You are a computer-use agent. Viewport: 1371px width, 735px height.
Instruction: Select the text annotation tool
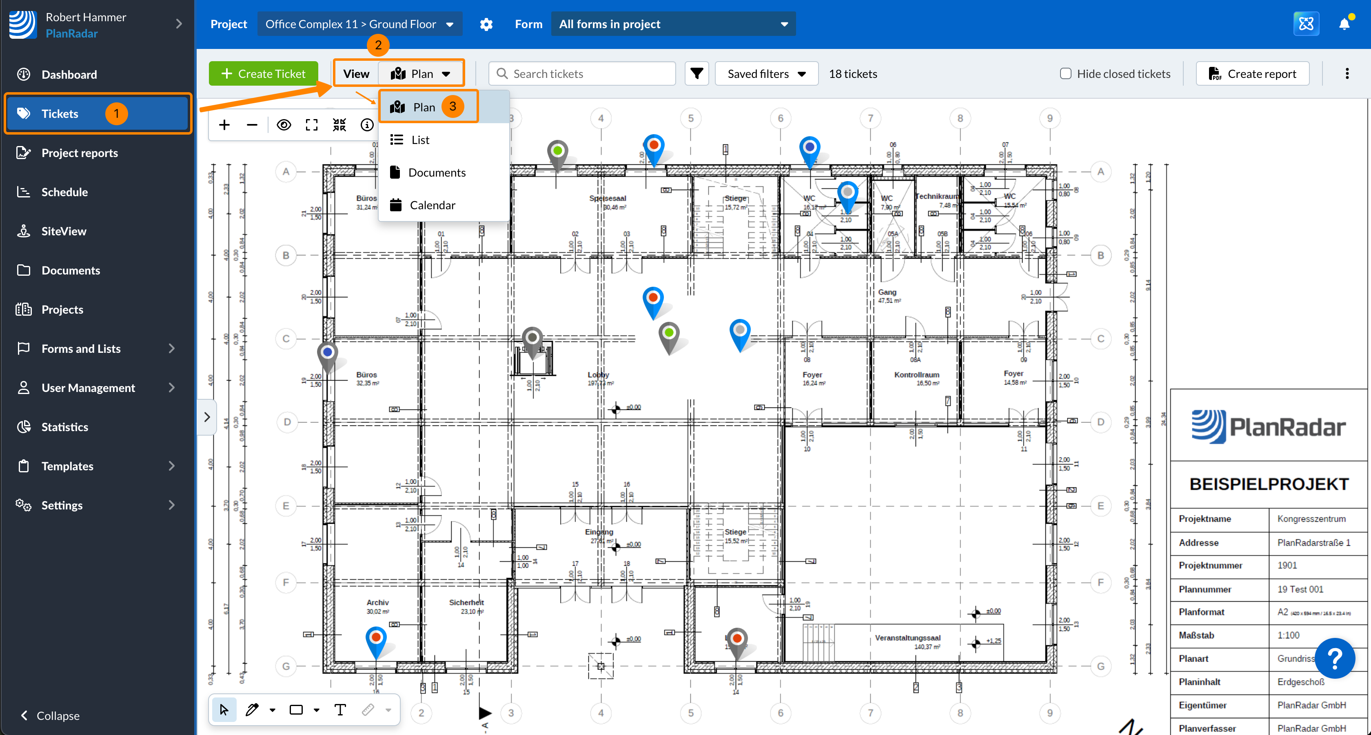(x=340, y=709)
